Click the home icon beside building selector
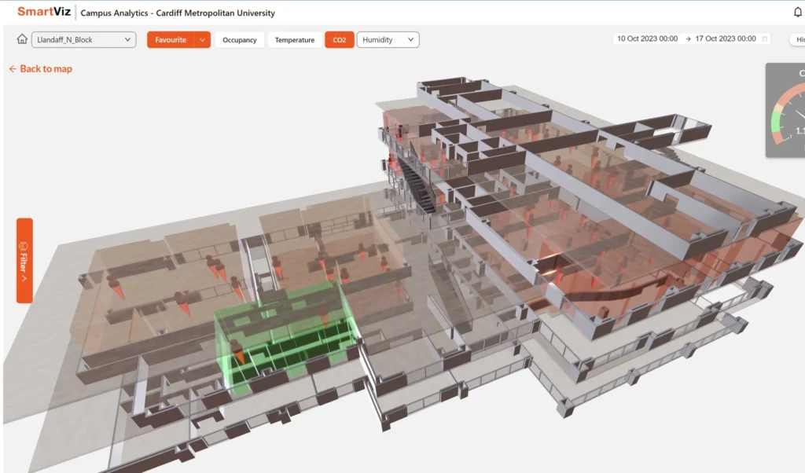 22,39
